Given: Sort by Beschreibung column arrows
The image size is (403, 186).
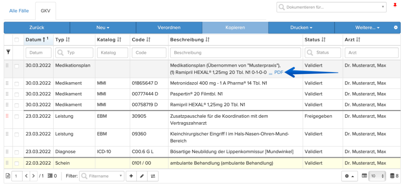Looking at the screenshot, I should tap(208, 39).
